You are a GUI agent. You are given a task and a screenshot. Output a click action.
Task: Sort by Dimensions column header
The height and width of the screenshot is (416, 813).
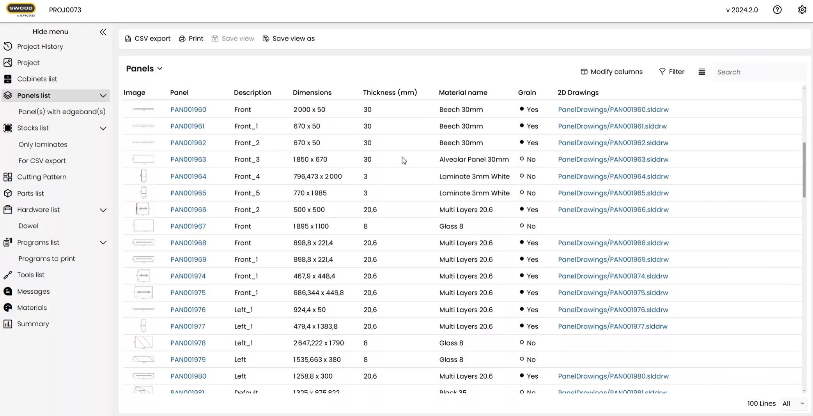tap(312, 93)
